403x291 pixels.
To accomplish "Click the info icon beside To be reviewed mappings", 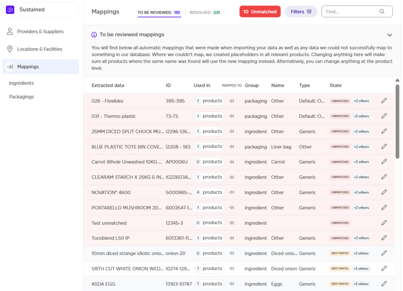I will pos(94,35).
